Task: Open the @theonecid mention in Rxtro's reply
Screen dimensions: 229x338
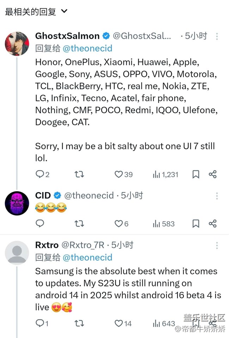Action: (x=87, y=258)
